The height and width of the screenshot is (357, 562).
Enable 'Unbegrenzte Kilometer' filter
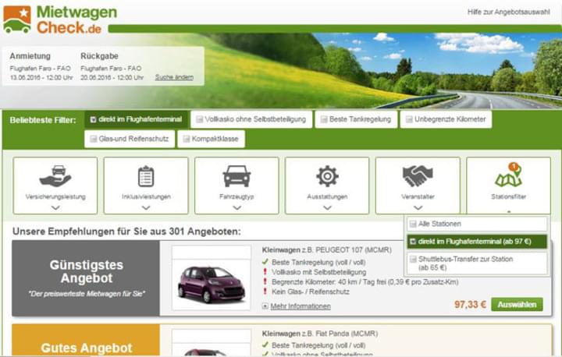tap(446, 119)
